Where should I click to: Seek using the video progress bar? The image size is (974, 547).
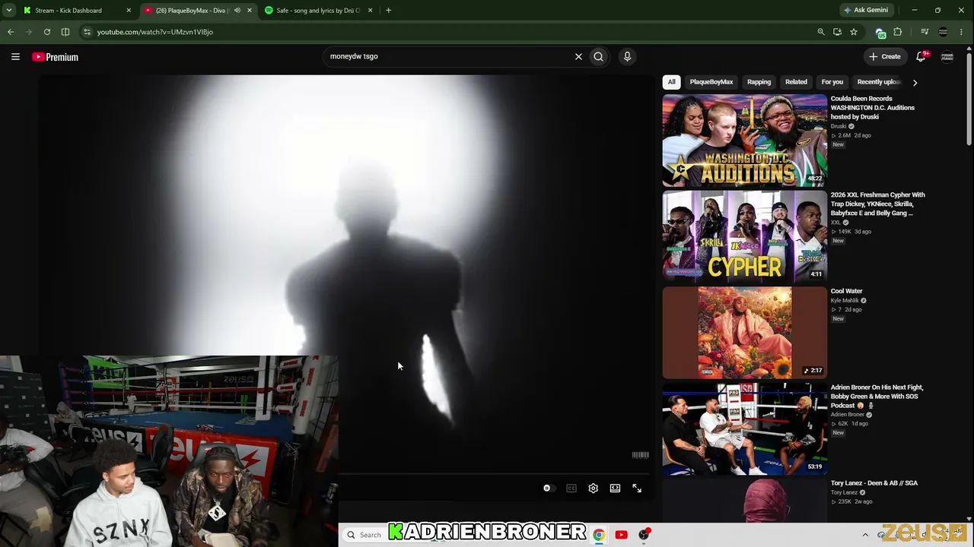493,474
